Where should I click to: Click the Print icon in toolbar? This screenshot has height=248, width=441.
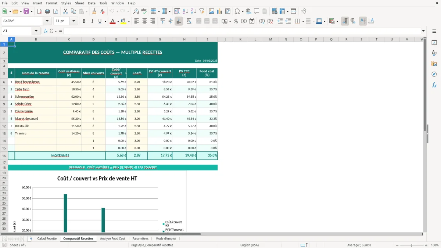click(47, 11)
